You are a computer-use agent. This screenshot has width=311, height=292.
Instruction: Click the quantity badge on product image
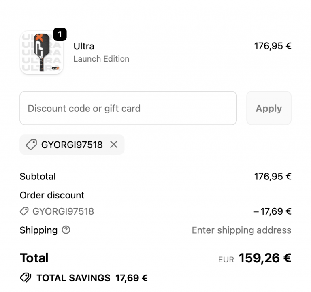(60, 35)
